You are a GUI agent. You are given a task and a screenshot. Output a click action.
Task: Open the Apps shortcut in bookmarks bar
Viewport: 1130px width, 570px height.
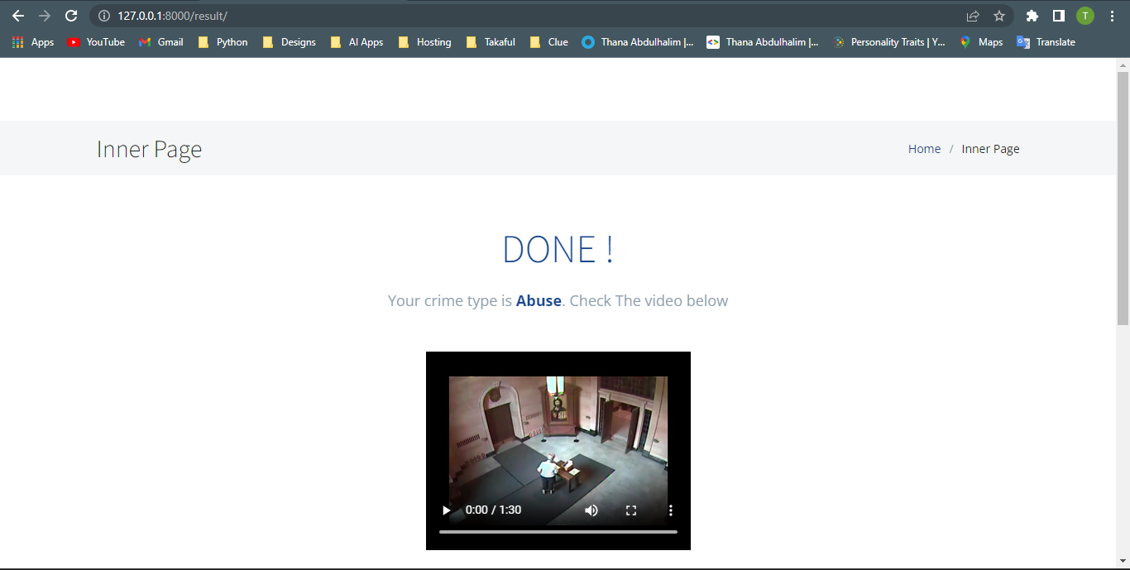(33, 42)
